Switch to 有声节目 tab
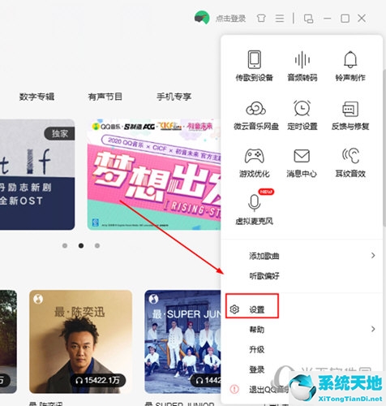This screenshot has width=386, height=406. point(105,97)
